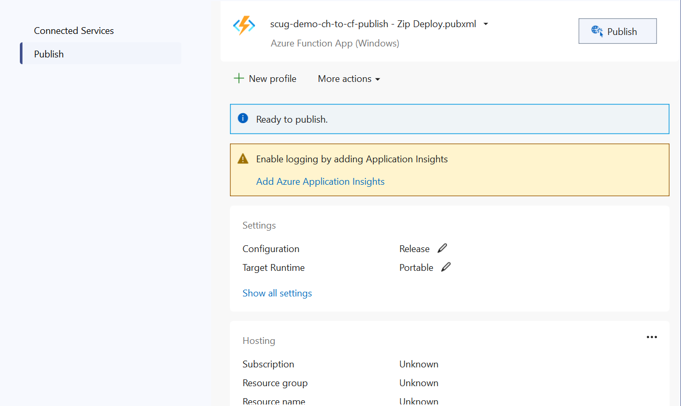The image size is (681, 406).
Task: Click the green plus New profile icon
Action: tap(238, 79)
